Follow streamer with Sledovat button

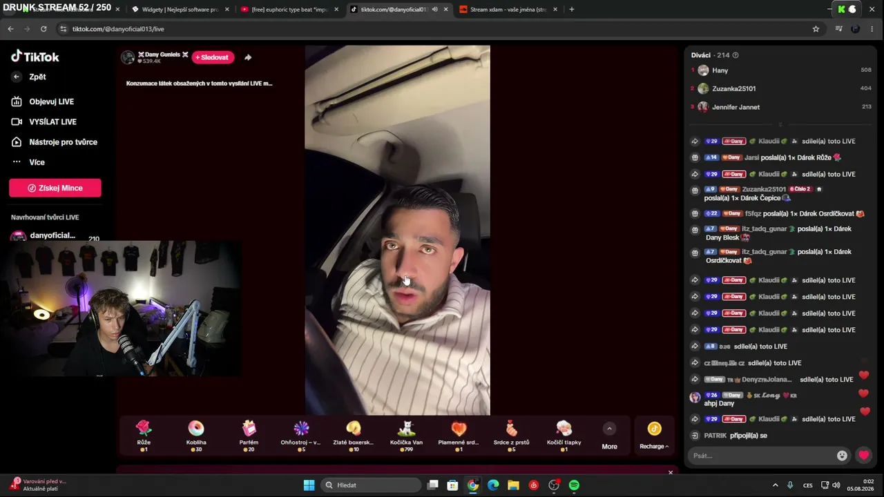[x=213, y=57]
